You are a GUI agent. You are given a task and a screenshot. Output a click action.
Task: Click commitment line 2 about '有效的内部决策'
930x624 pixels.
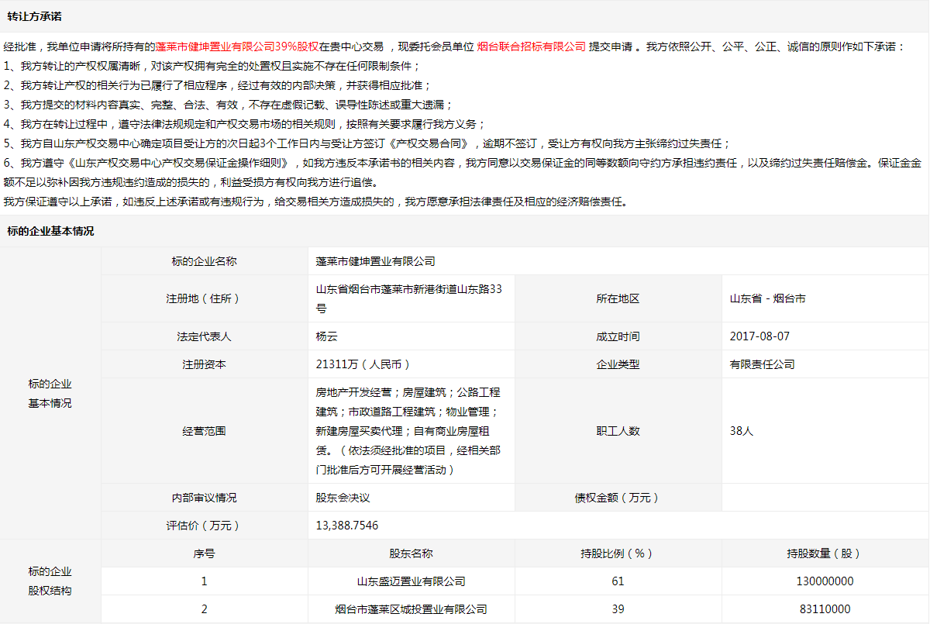217,85
